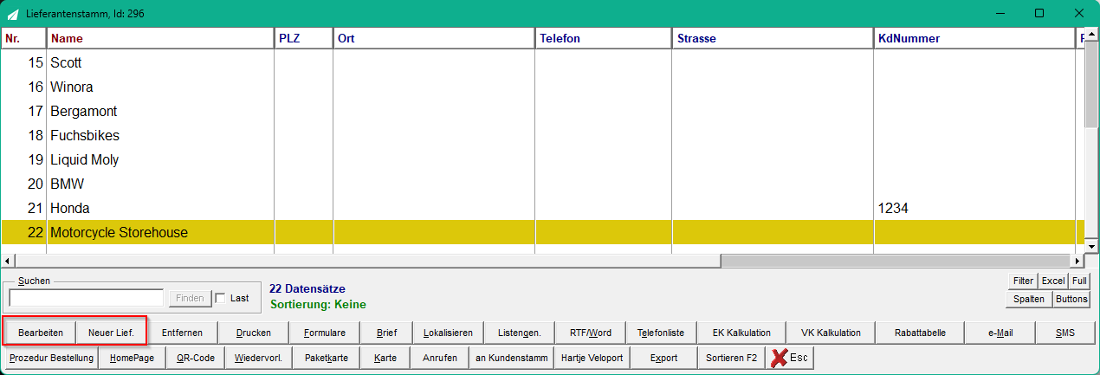The width and height of the screenshot is (1100, 375).
Task: Open the Rabattabelle
Action: pos(920,333)
